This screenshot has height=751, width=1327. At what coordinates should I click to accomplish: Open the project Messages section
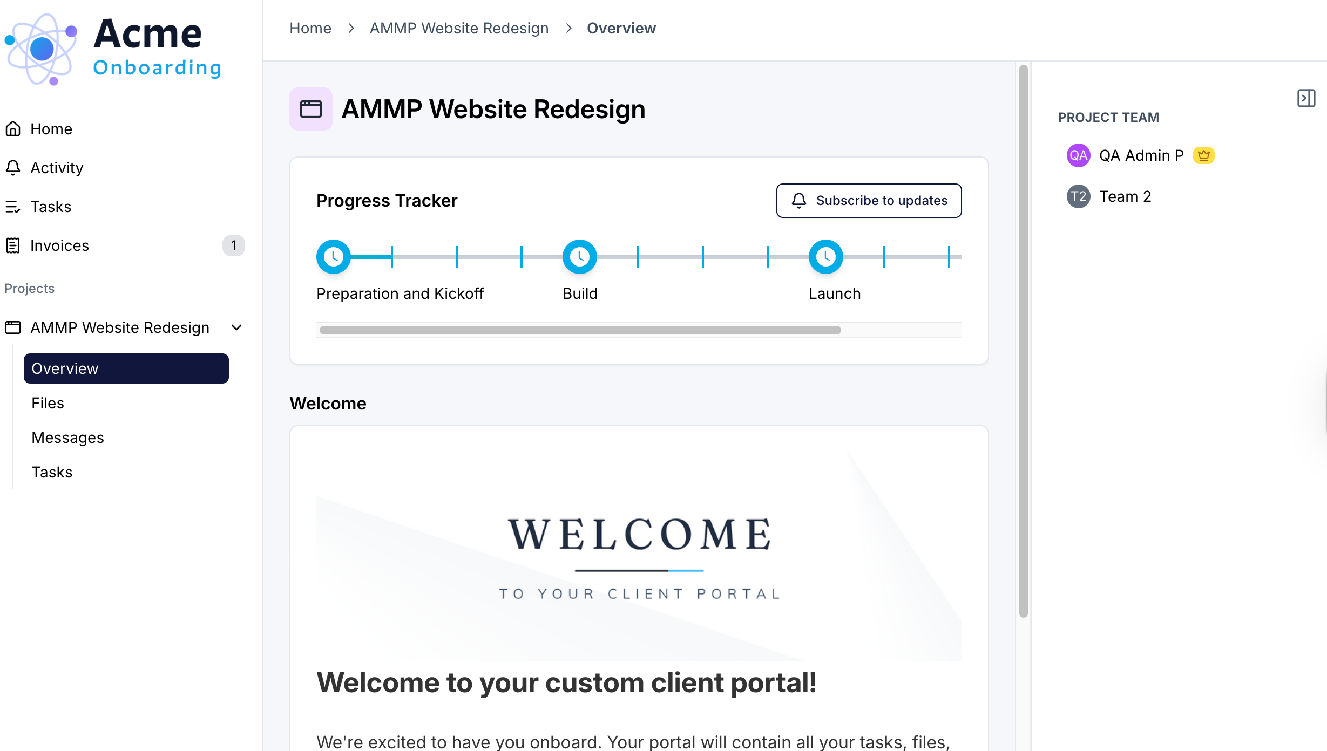[x=67, y=438]
